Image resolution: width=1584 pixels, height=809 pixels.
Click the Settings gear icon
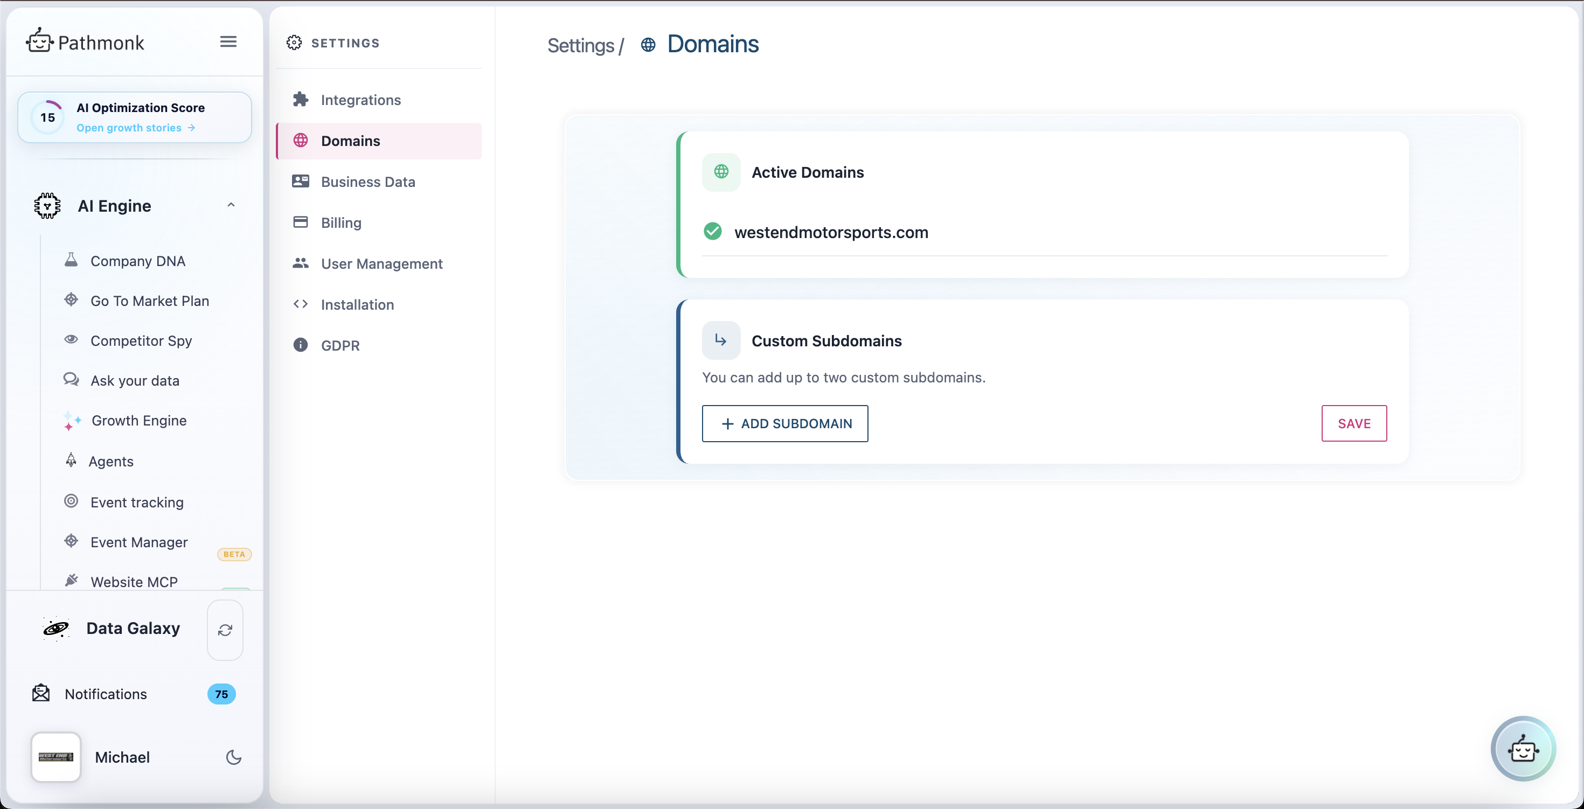pos(294,43)
